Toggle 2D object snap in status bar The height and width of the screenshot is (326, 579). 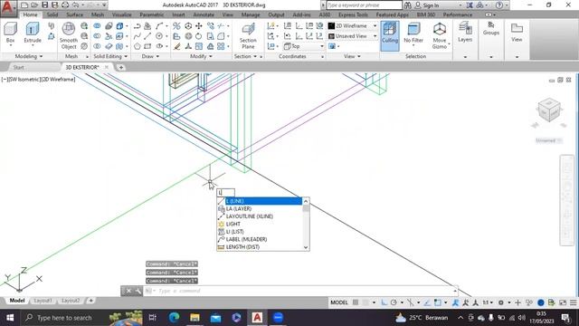click(x=438, y=302)
